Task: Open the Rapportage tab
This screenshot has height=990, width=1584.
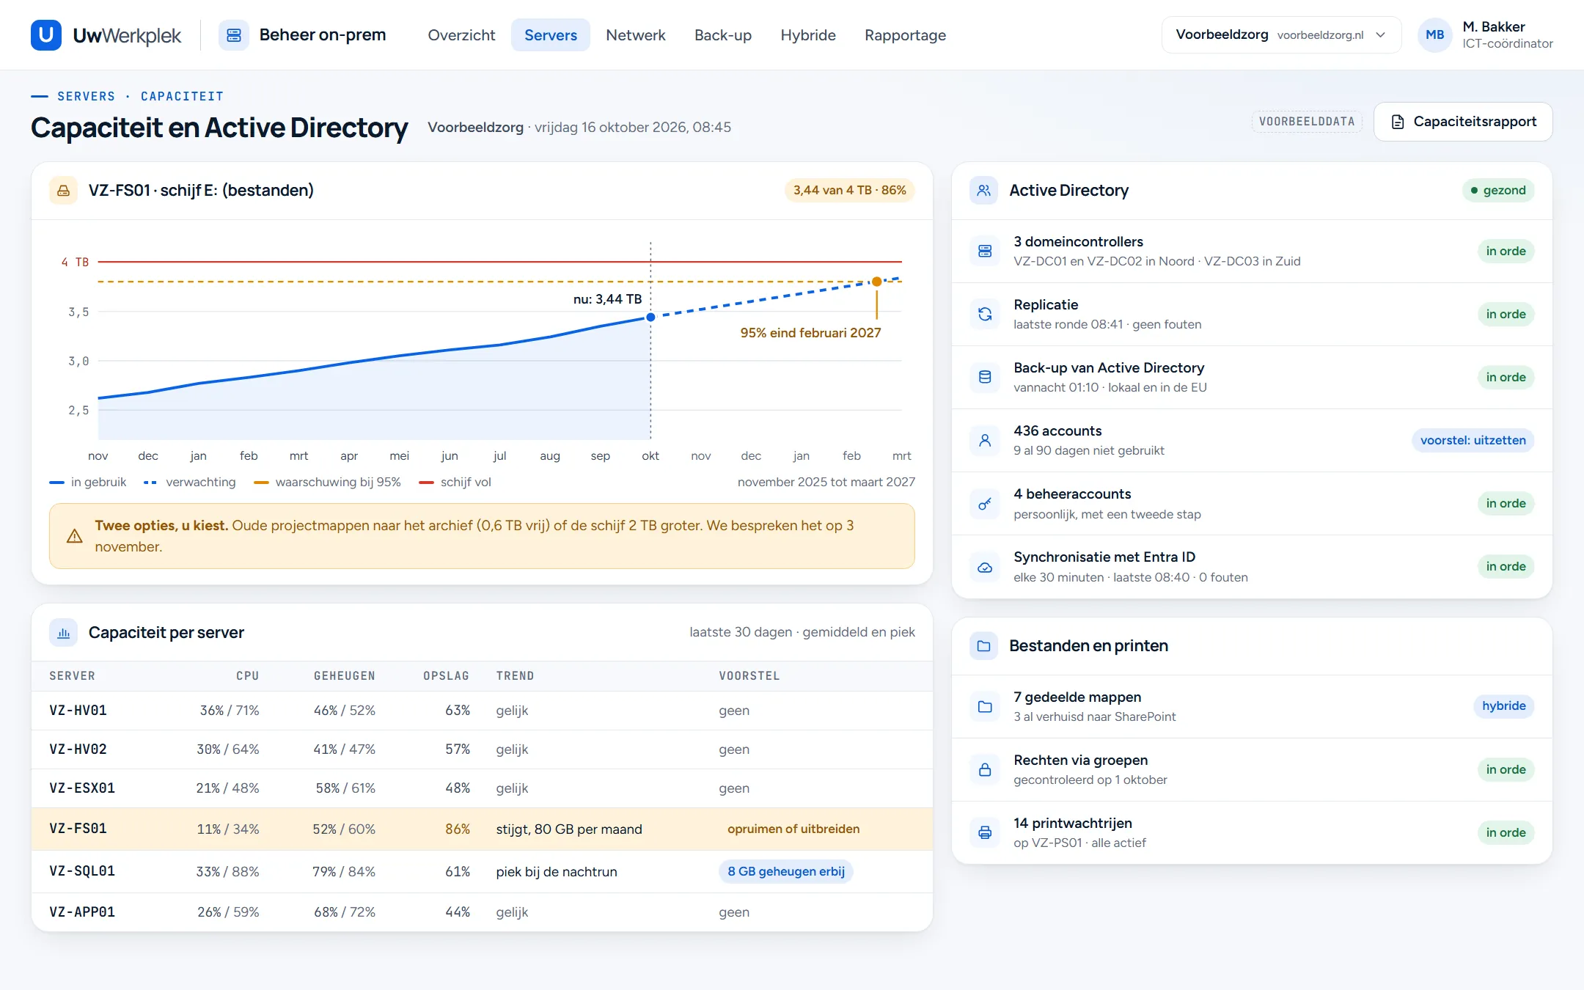Action: [x=905, y=34]
